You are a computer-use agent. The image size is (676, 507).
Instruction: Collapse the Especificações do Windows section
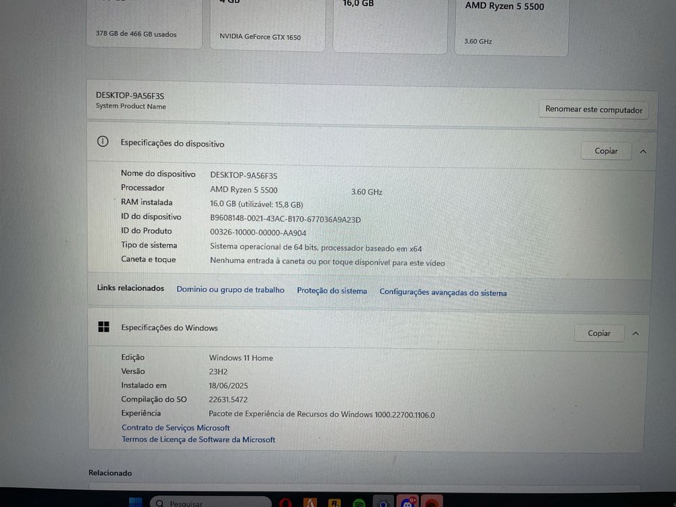tap(635, 334)
